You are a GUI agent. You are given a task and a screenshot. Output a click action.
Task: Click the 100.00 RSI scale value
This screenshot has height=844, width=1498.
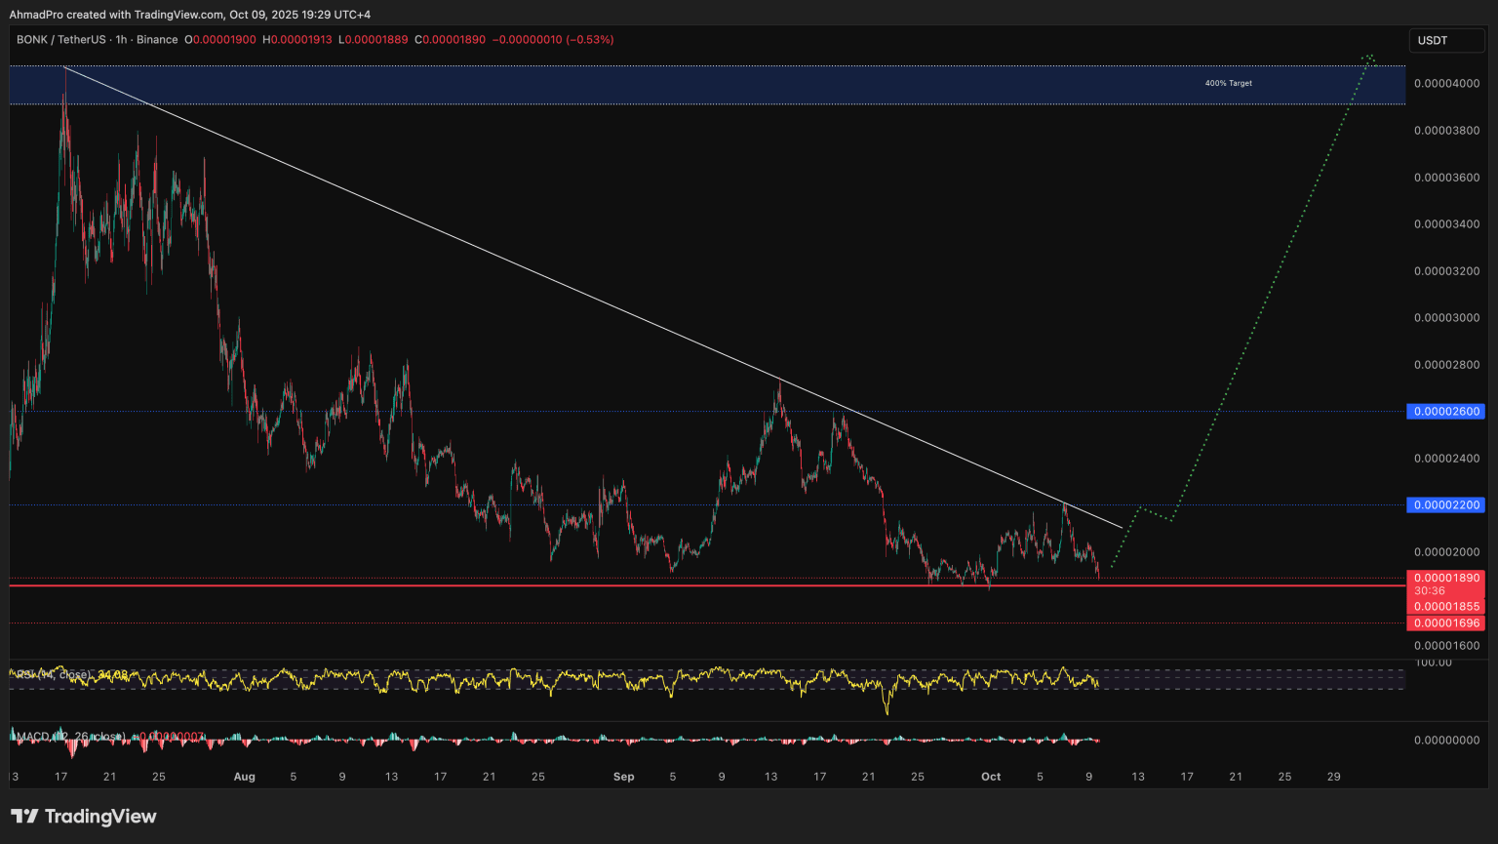(1433, 663)
